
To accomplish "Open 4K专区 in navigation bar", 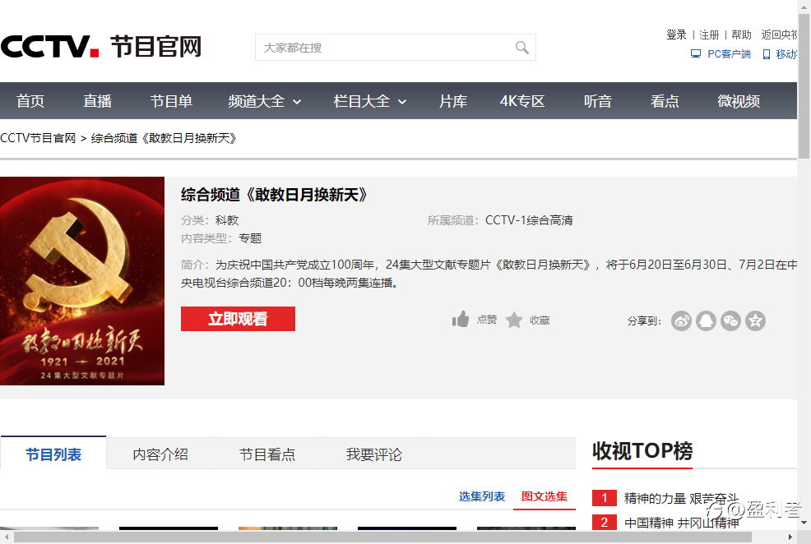I will [x=521, y=101].
